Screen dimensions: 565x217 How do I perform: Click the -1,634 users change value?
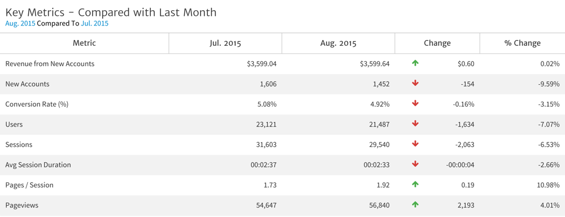464,124
